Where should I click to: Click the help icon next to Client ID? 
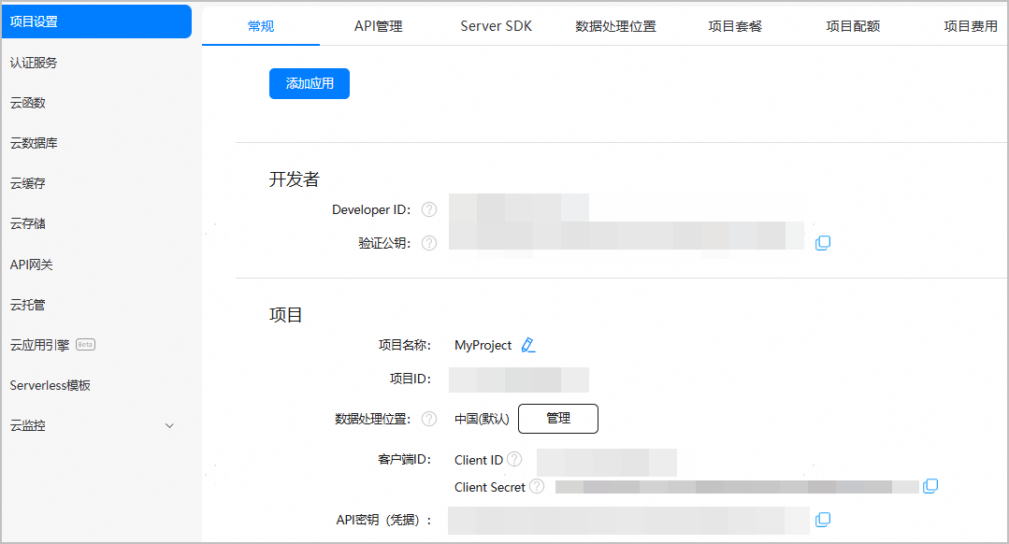pos(514,460)
